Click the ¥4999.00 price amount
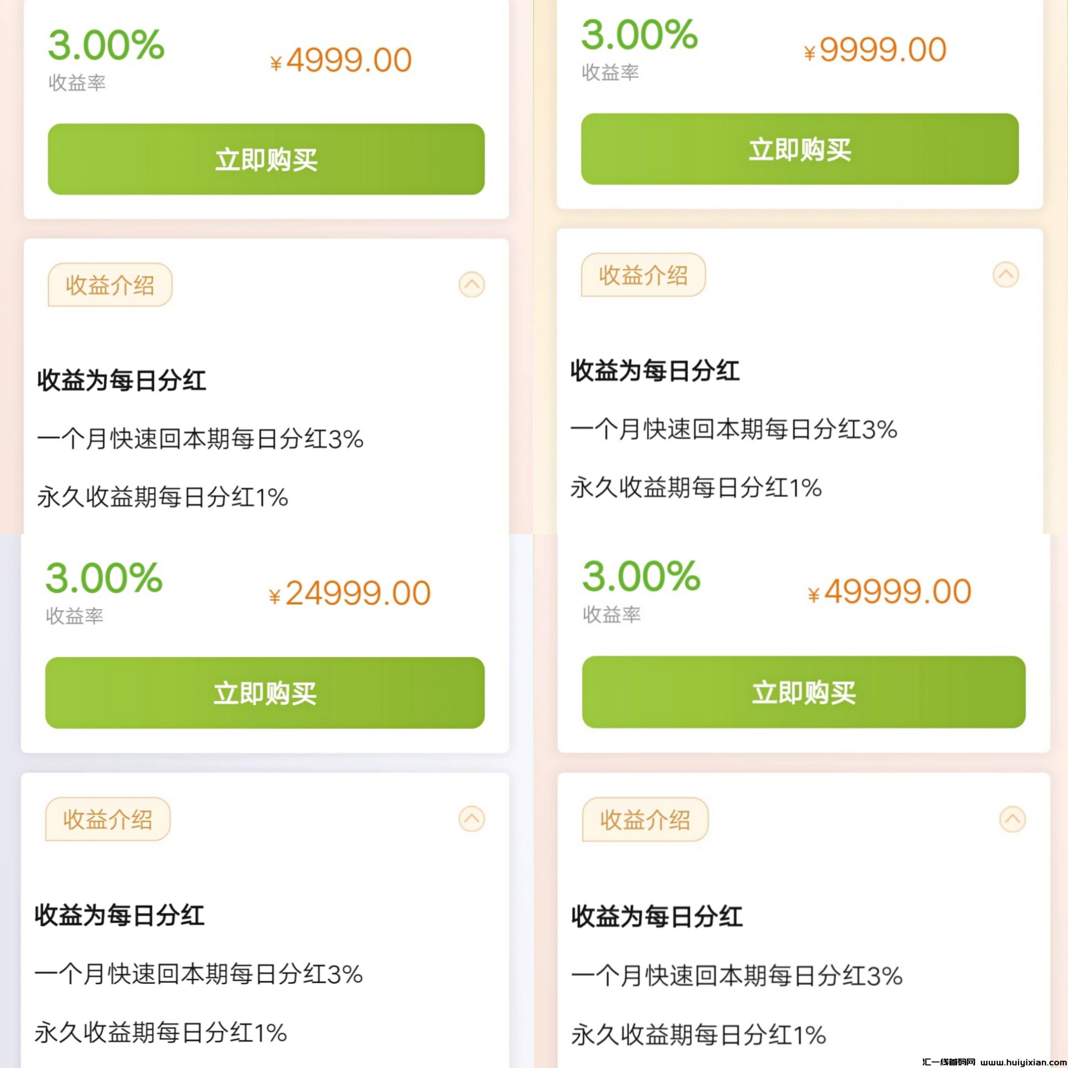Viewport: 1068px width, 1068px height. pos(341,60)
